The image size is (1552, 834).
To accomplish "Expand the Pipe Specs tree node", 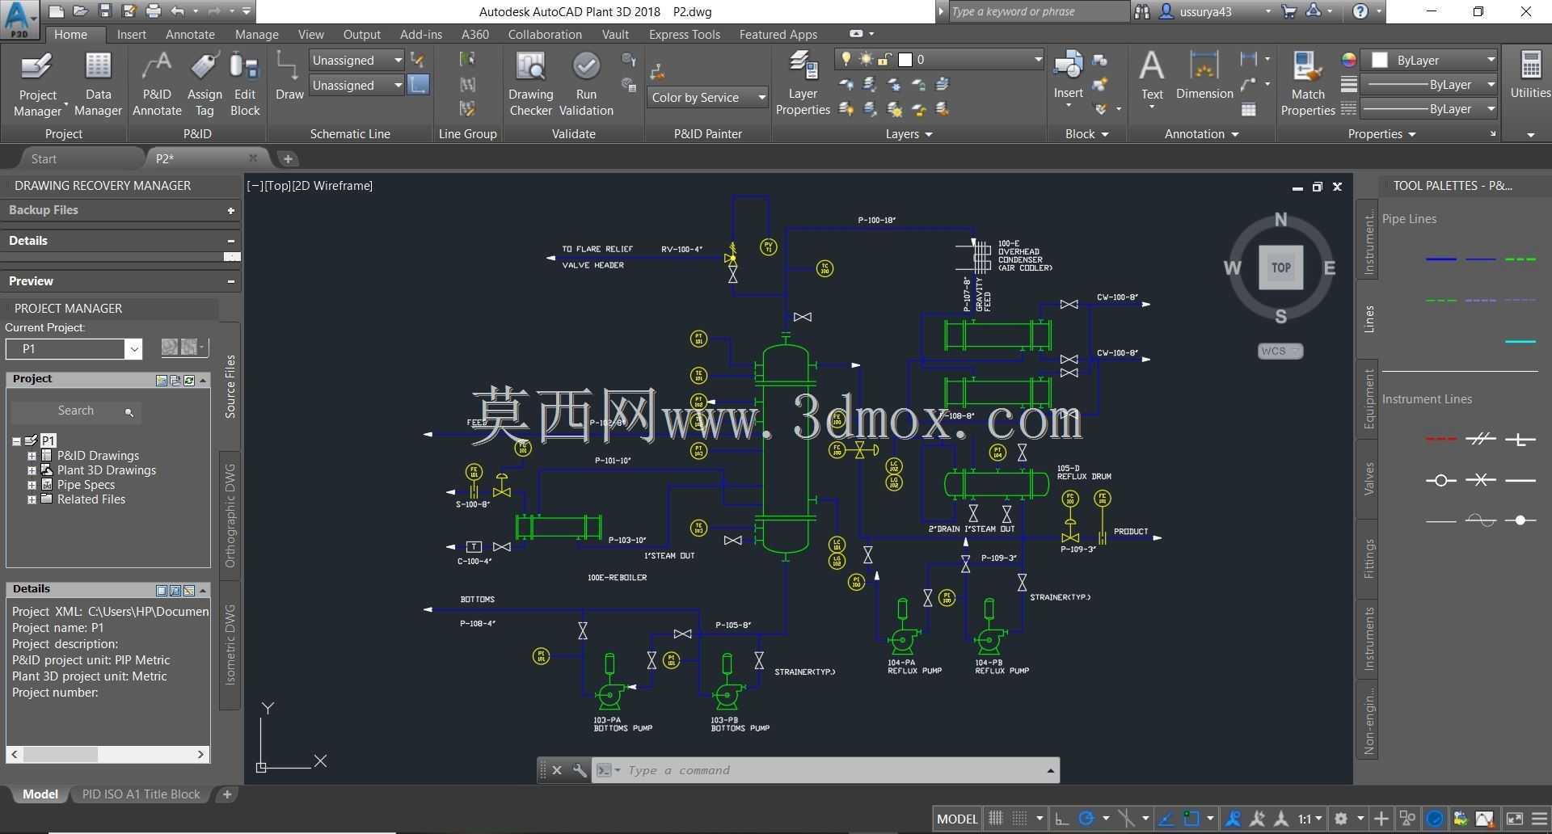I will [x=32, y=485].
